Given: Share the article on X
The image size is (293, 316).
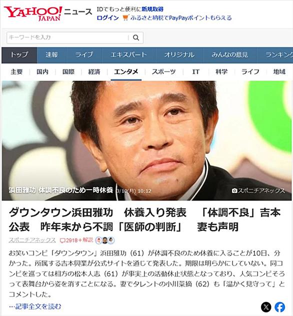Looking at the screenshot, I should pyautogui.click(x=266, y=307).
